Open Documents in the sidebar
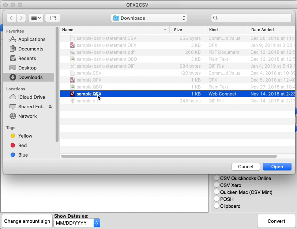 point(31,49)
